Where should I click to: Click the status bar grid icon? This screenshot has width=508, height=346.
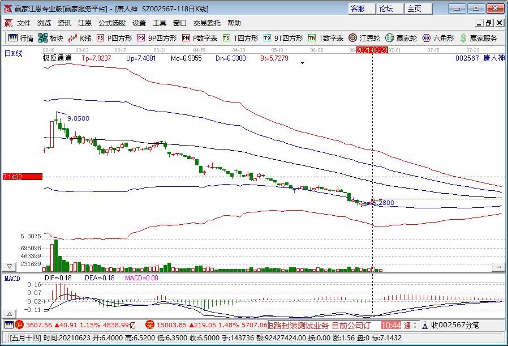point(9,325)
